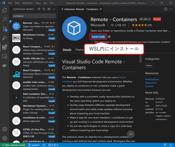Synchronize changes icon in status bar

[44, 145]
